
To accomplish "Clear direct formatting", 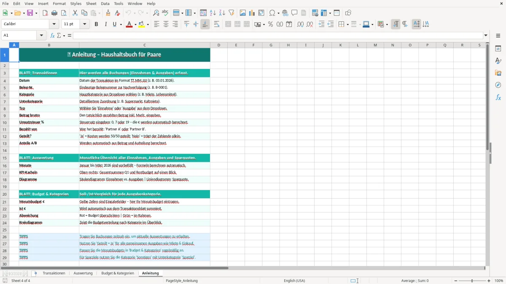I will coord(117,13).
